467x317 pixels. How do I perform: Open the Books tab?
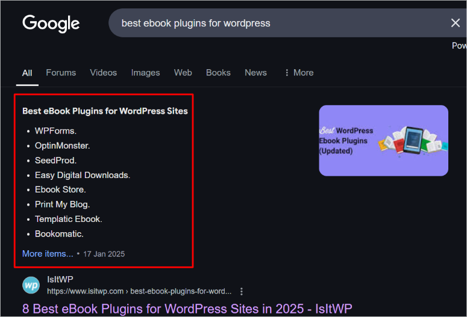(x=218, y=73)
